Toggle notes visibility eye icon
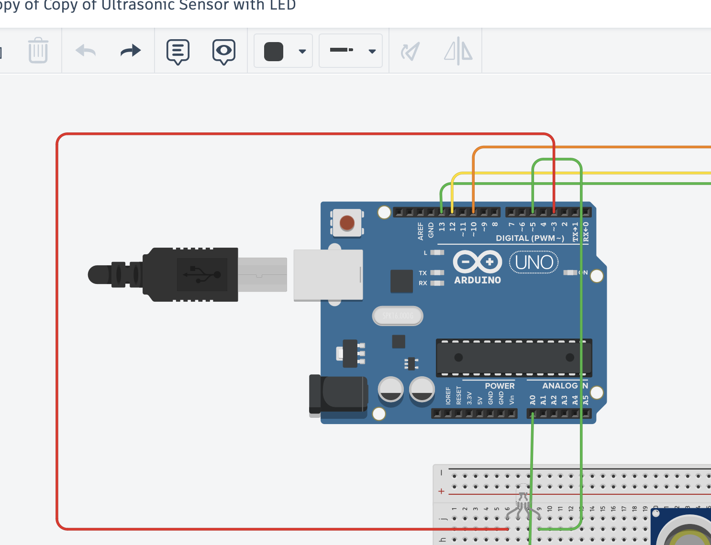 tap(224, 52)
